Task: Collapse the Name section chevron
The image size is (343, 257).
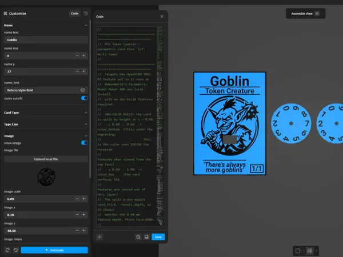Action: [x=86, y=25]
